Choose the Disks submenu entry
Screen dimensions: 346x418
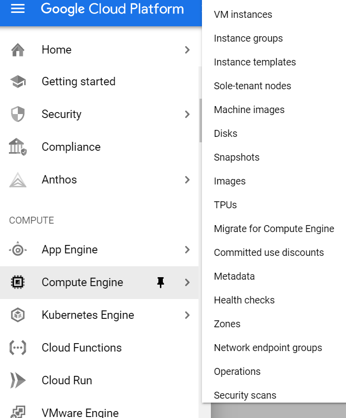226,133
